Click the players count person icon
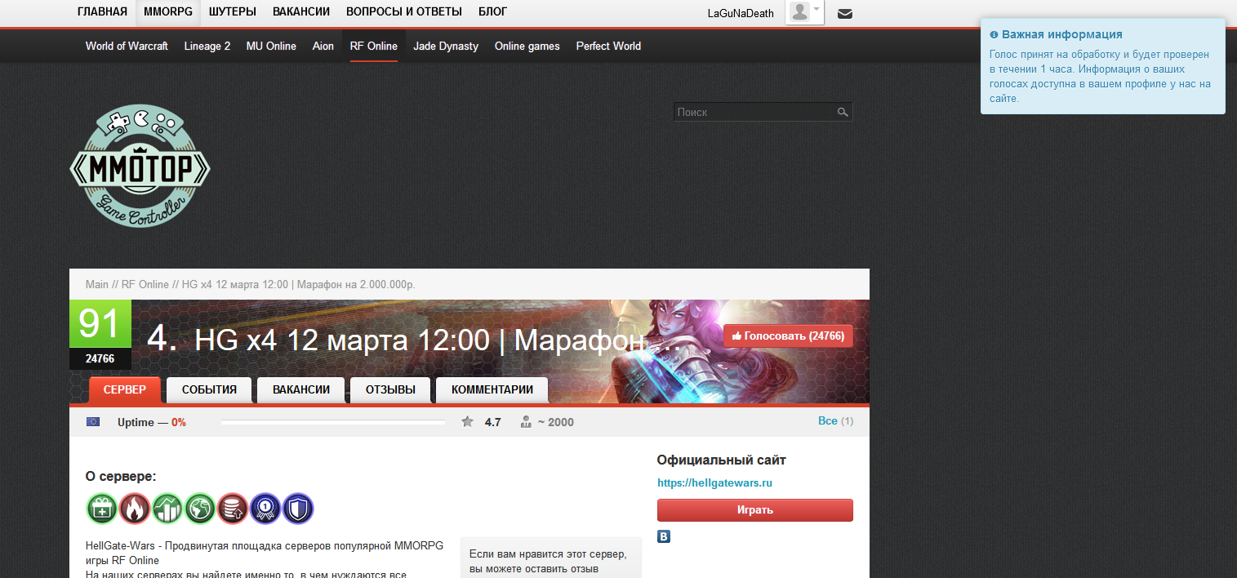Screen dimensions: 1237x578 point(526,422)
